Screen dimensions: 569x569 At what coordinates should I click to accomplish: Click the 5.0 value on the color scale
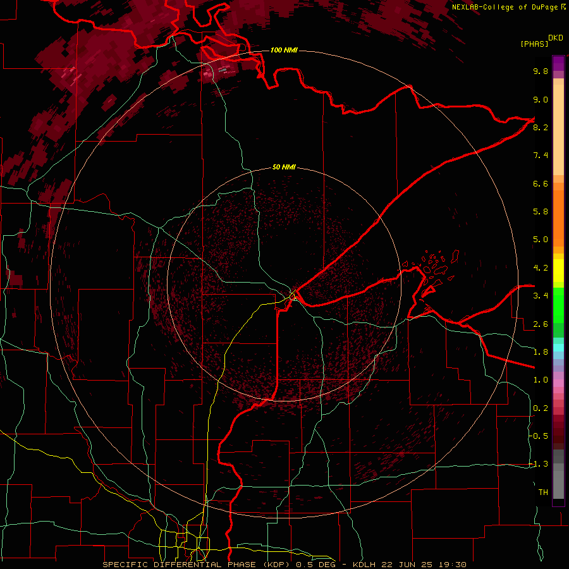click(541, 240)
